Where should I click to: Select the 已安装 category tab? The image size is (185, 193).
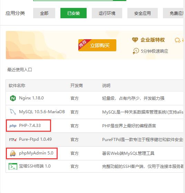pos(74,13)
